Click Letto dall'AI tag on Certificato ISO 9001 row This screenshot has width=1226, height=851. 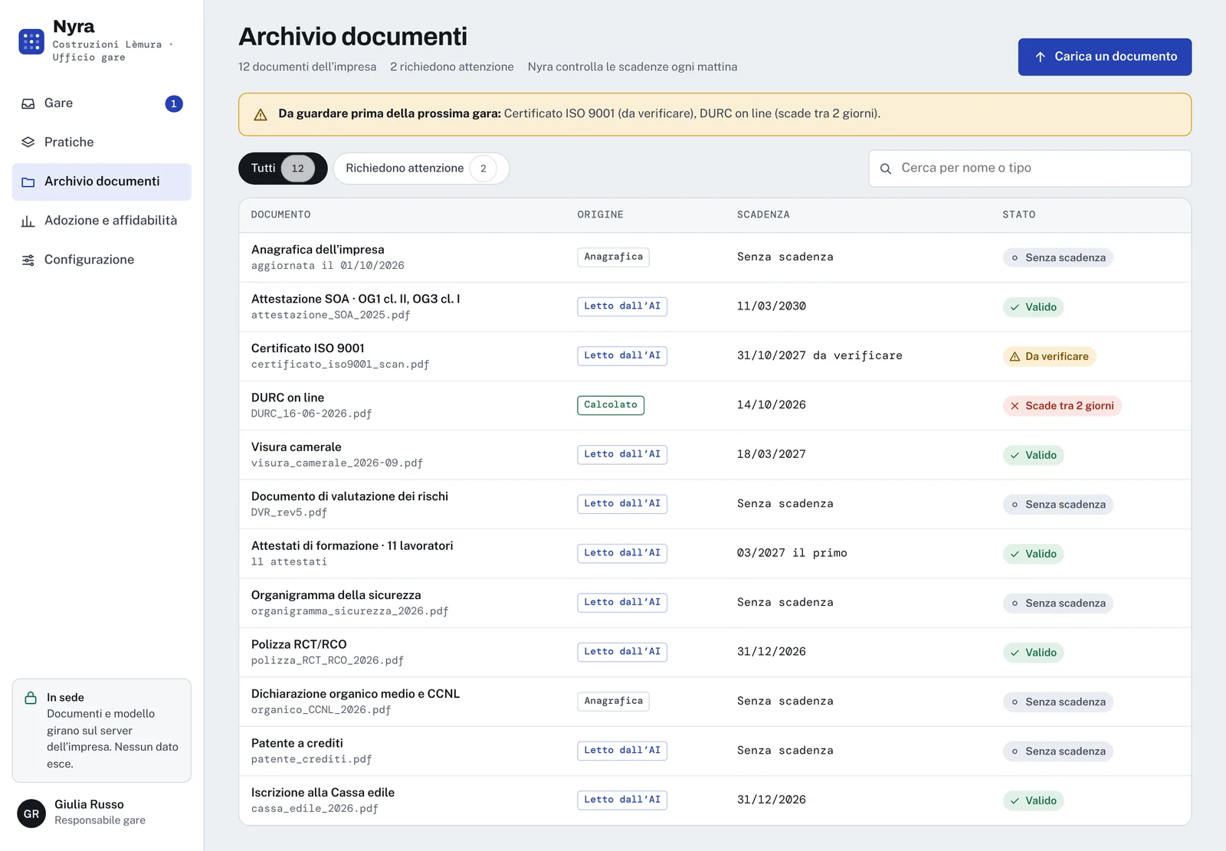tap(622, 355)
